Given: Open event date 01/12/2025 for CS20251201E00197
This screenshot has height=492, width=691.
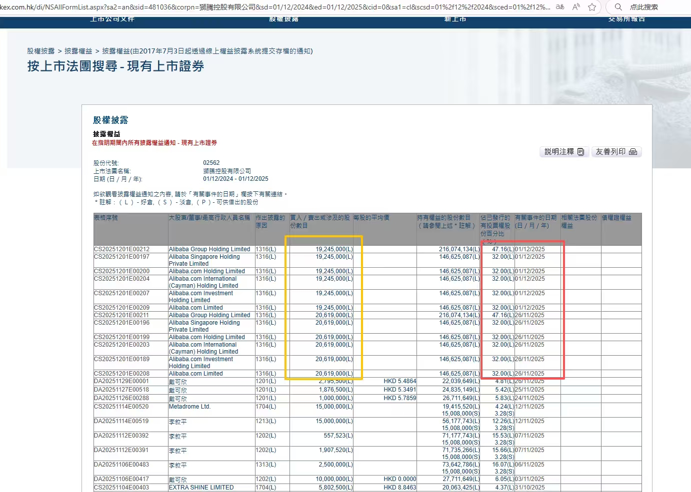Looking at the screenshot, I should coord(530,257).
